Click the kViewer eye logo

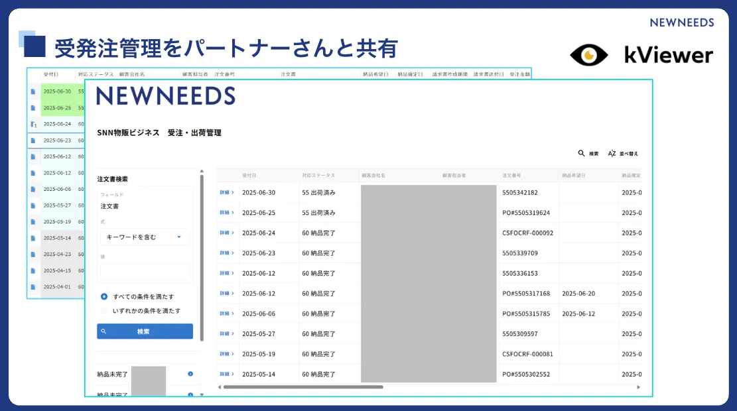588,55
